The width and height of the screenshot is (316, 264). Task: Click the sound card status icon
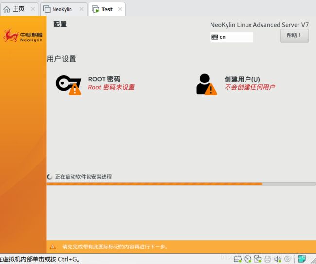[278, 259]
